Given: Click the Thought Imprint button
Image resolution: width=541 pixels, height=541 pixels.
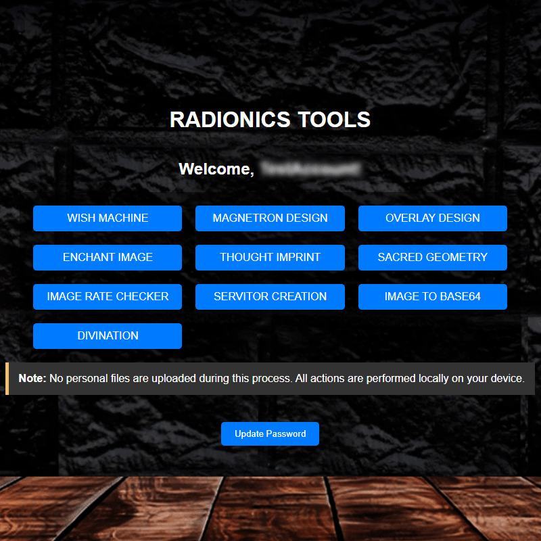Looking at the screenshot, I should (270, 258).
